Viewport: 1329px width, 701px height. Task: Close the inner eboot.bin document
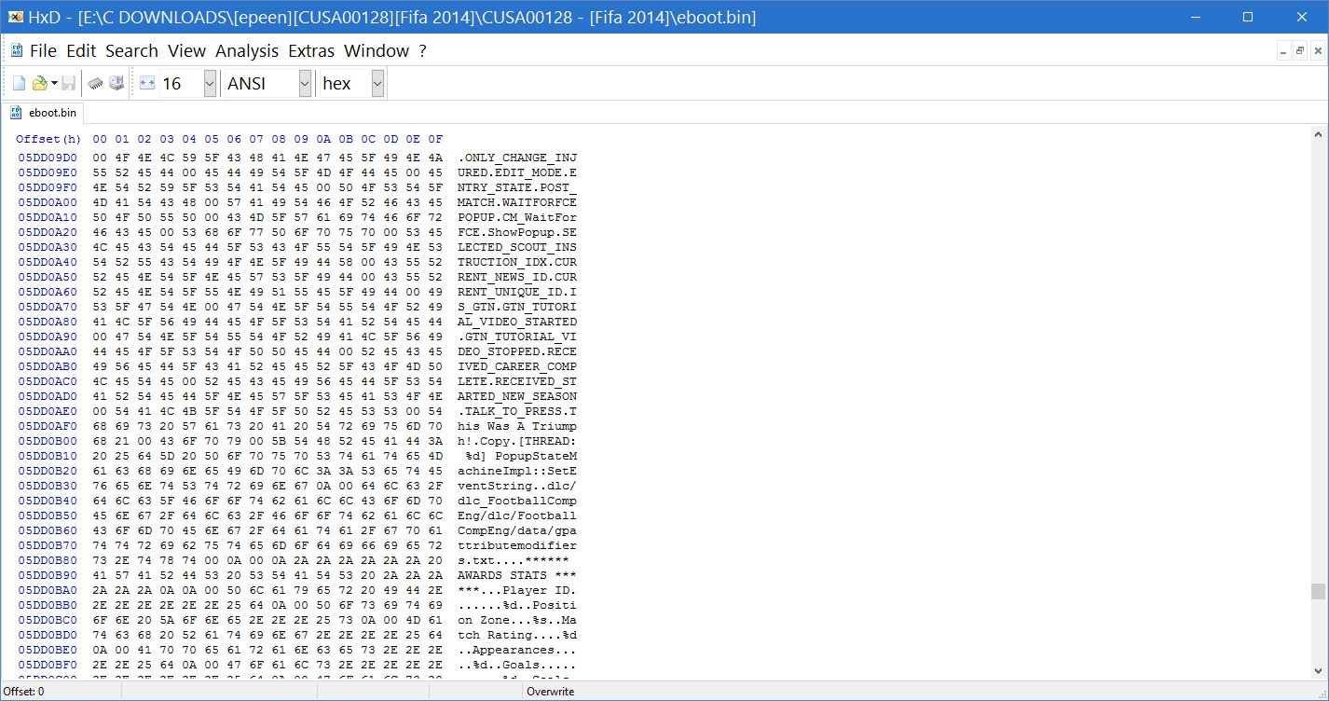pyautogui.click(x=1316, y=51)
